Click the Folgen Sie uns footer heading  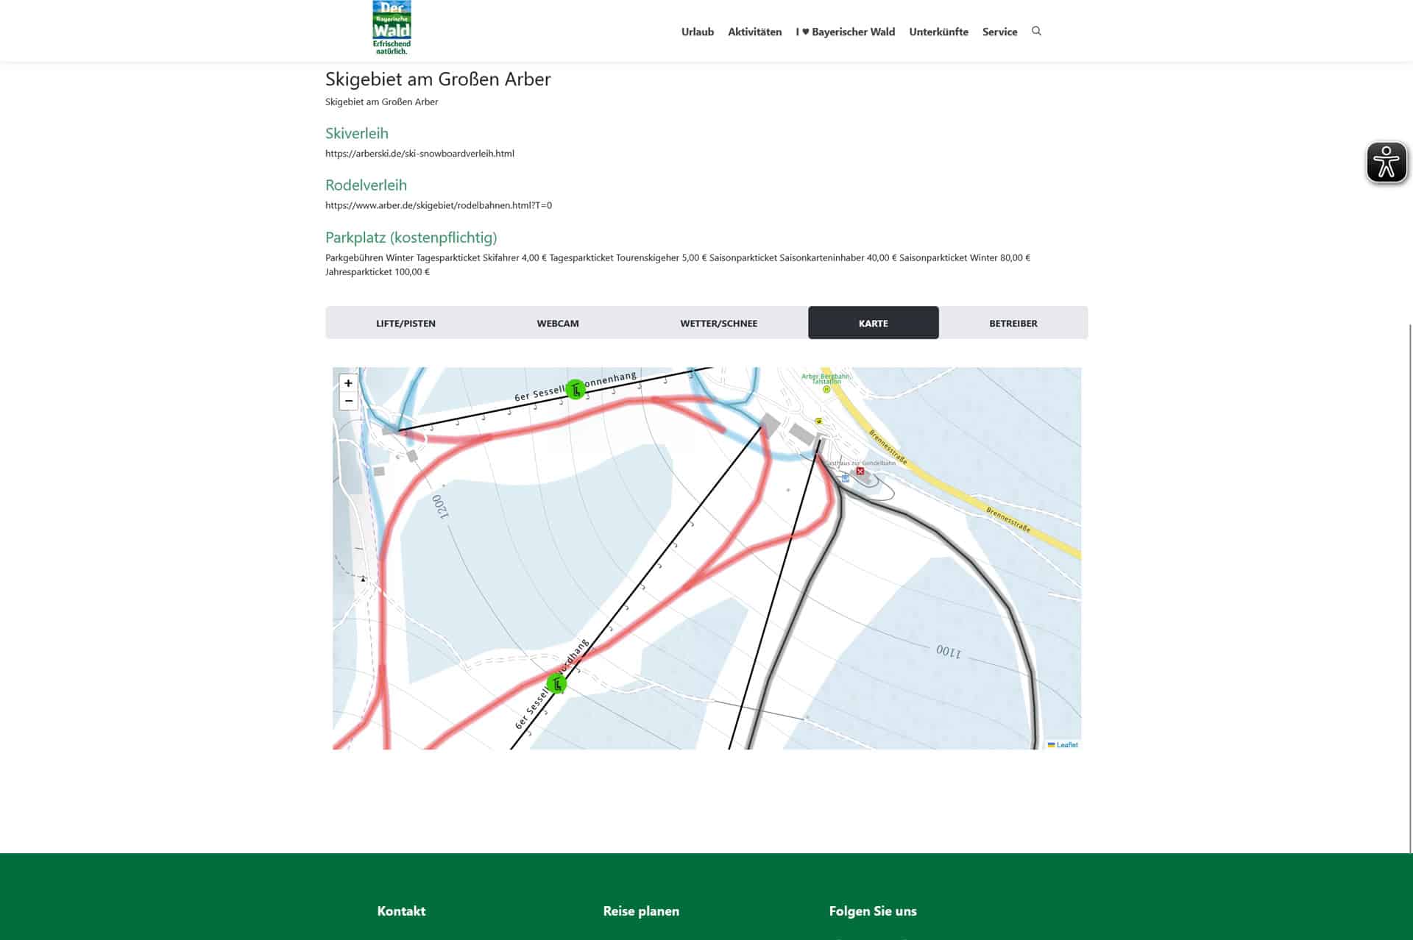tap(873, 911)
